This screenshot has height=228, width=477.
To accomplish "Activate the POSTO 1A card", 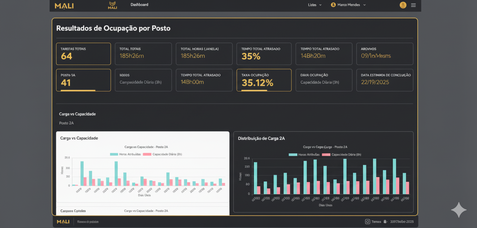I will (x=83, y=80).
